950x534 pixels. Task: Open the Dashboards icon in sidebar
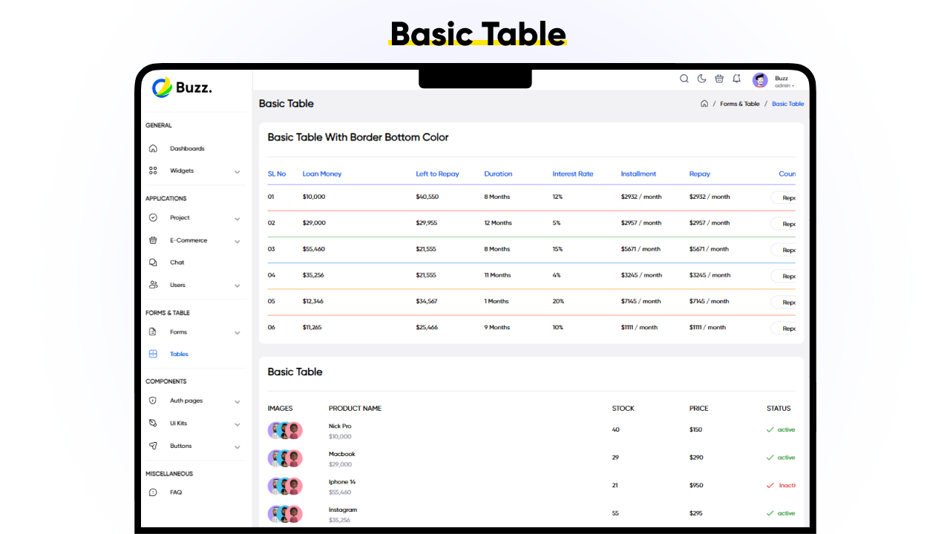pyautogui.click(x=153, y=148)
